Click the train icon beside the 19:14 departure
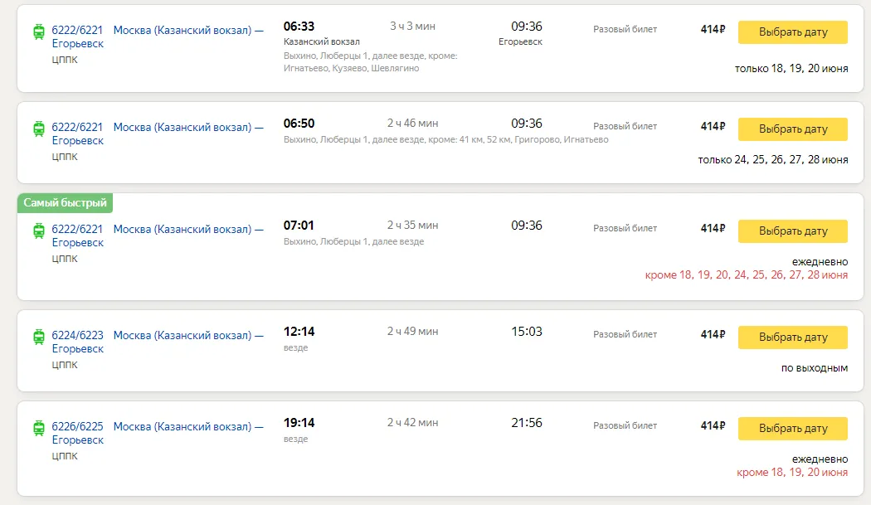 [39, 427]
